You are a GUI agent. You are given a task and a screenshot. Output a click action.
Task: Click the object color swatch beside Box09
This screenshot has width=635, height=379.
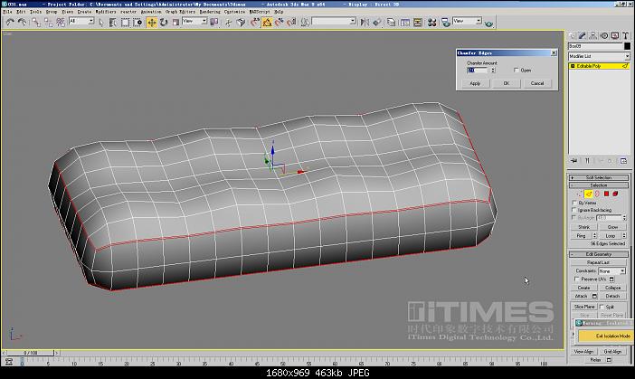(626, 46)
